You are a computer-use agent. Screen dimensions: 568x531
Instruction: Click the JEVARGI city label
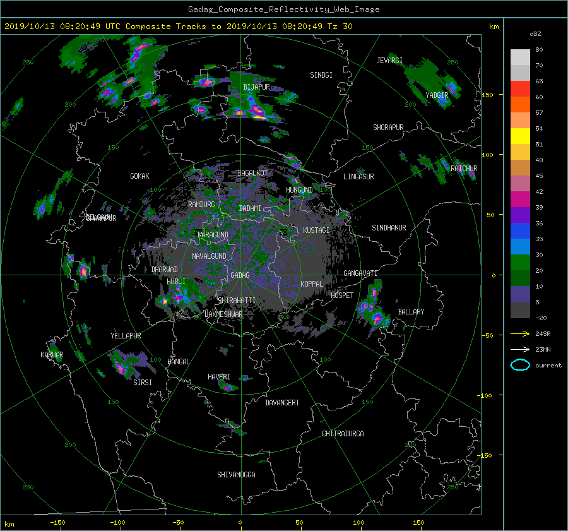[x=389, y=60]
